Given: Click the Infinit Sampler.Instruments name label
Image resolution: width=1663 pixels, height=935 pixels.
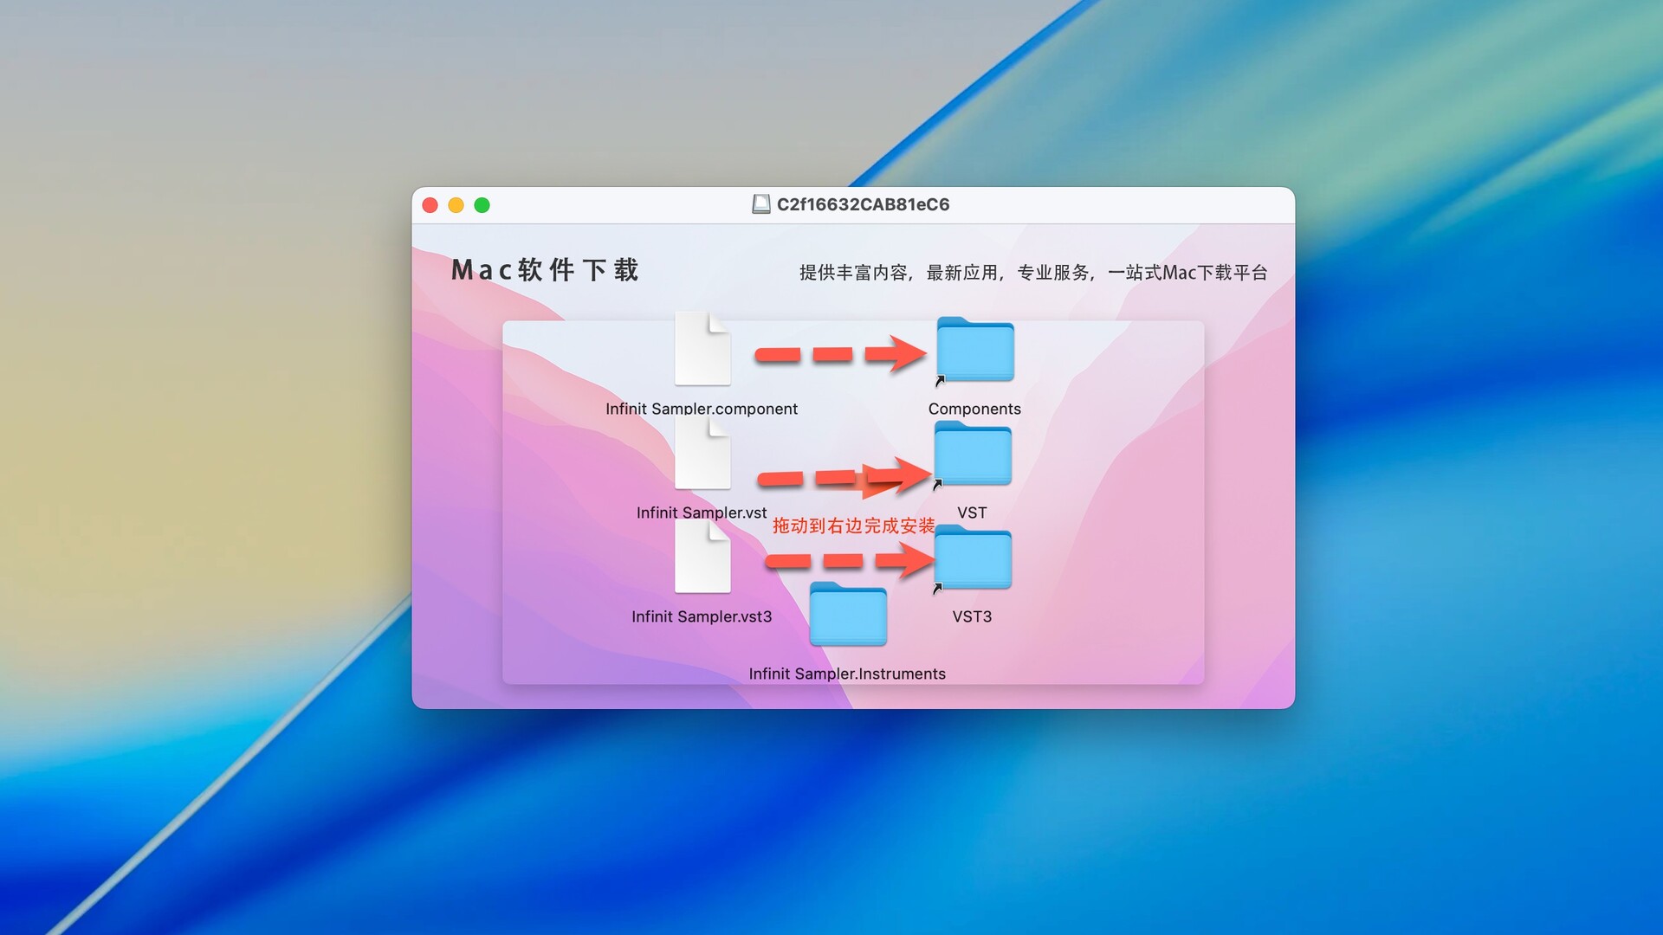Looking at the screenshot, I should pyautogui.click(x=846, y=674).
